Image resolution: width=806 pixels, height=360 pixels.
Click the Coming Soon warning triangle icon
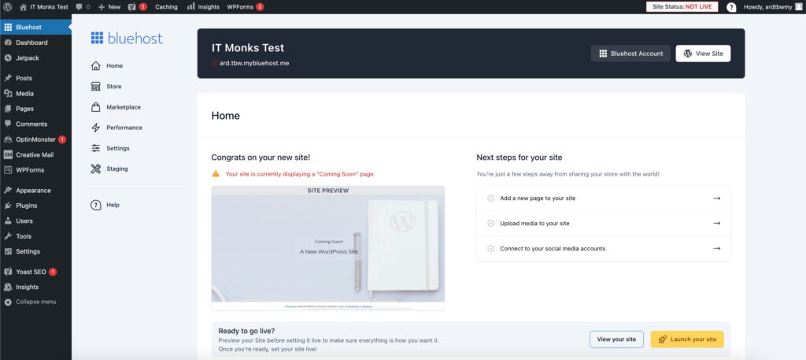[216, 174]
